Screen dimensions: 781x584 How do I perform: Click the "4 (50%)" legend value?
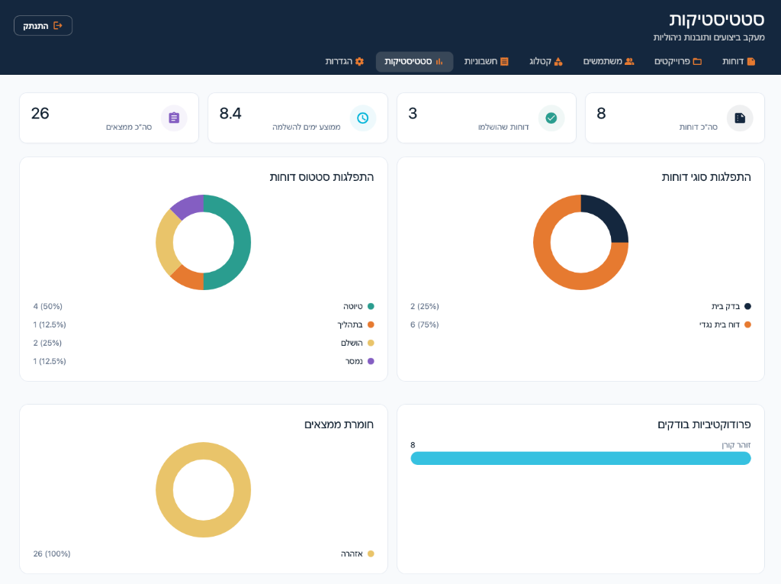pyautogui.click(x=48, y=306)
